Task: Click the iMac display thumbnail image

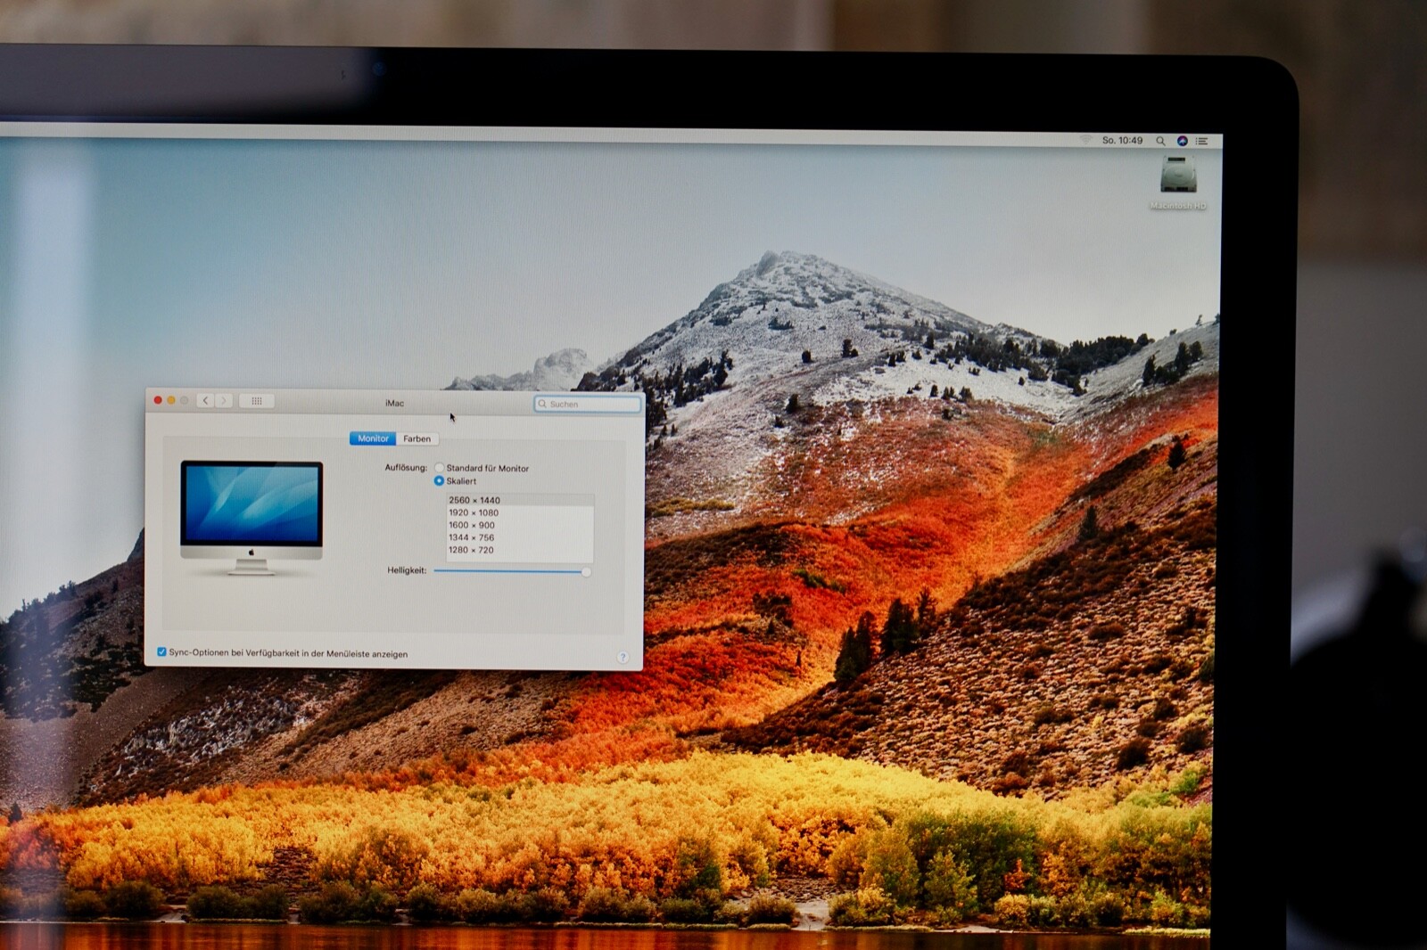Action: coord(252,518)
